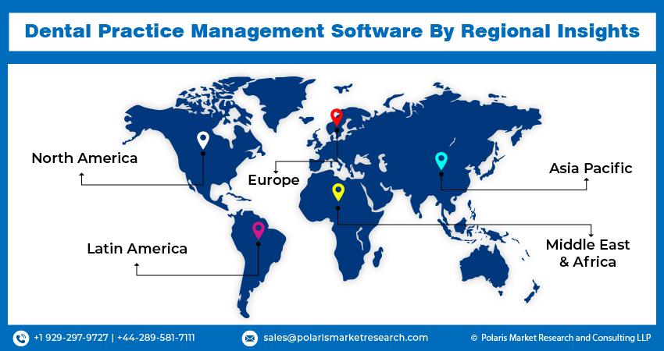
Task: Click the white North America map pin
Action: pos(203,139)
